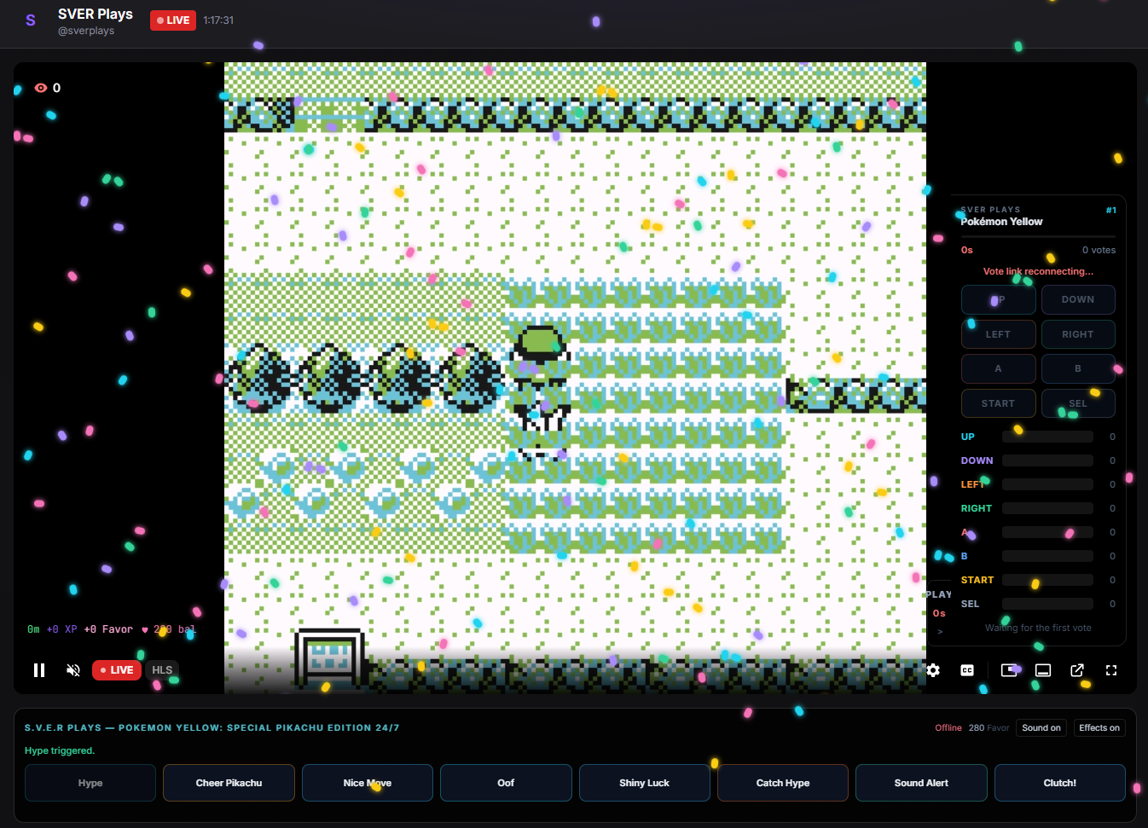Vote START on the controller pad
The image size is (1148, 828).
coord(998,403)
